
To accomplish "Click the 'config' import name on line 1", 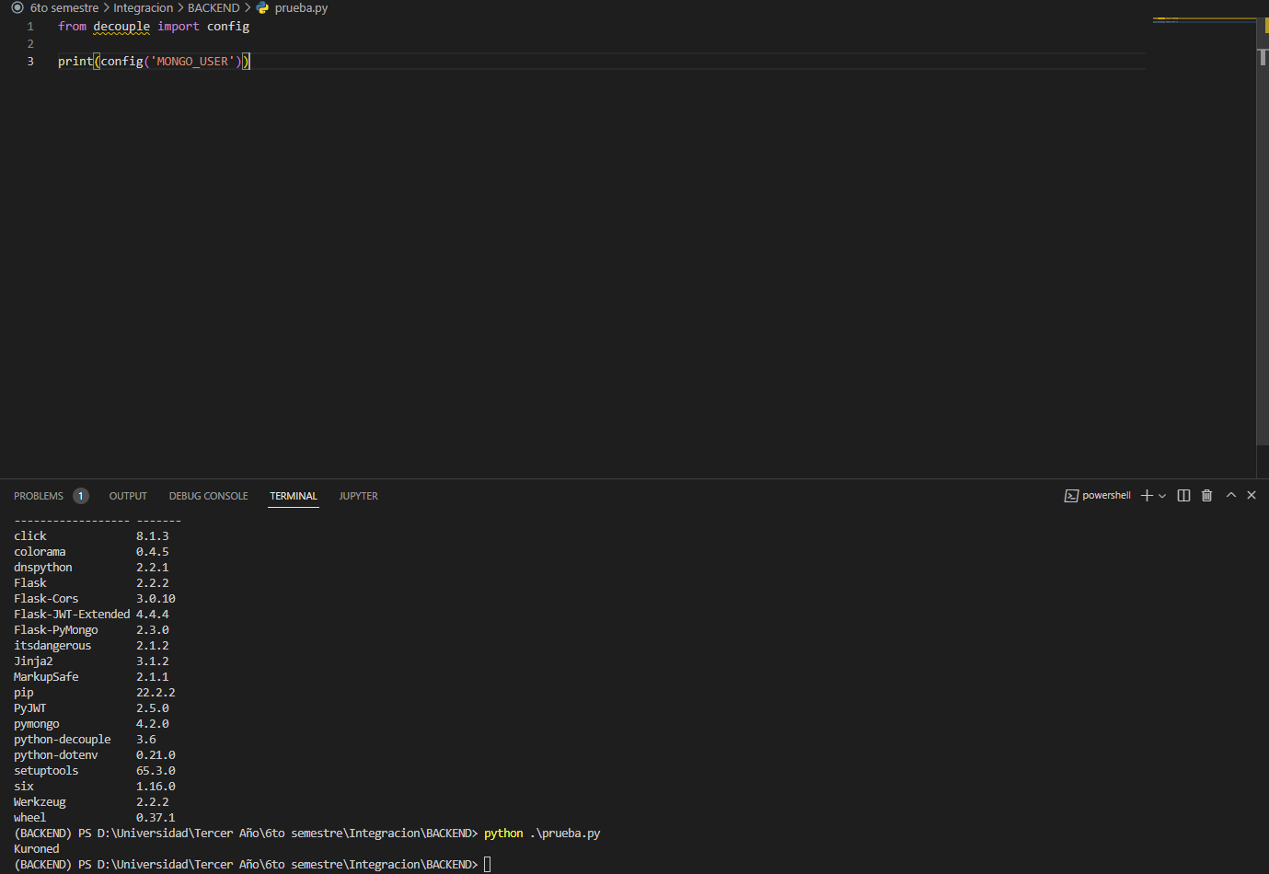I will pos(228,27).
